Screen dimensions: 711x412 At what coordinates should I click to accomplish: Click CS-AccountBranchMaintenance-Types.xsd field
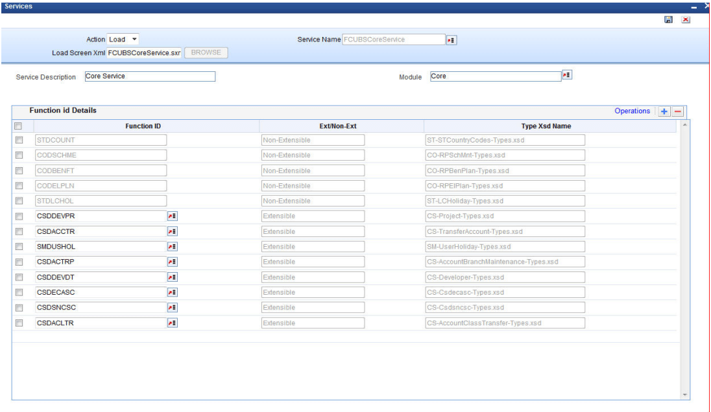click(505, 262)
